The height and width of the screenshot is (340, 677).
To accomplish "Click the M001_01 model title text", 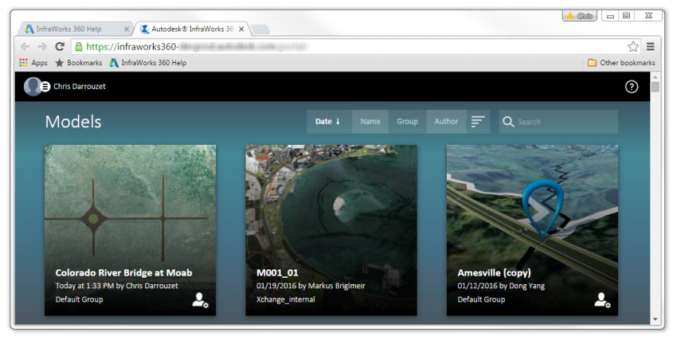I will [x=277, y=272].
